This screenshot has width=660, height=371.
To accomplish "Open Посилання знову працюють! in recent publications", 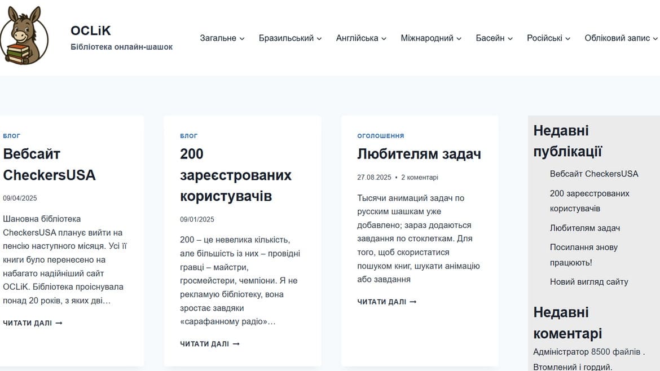I will pyautogui.click(x=584, y=254).
